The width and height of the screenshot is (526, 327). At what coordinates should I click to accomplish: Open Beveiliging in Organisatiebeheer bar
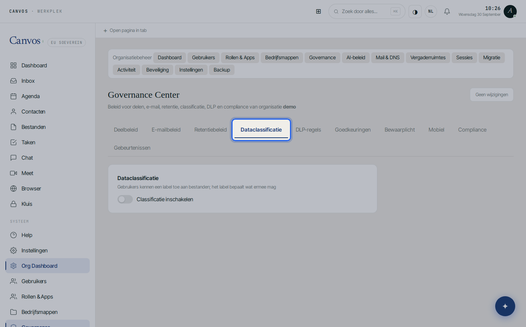(157, 70)
